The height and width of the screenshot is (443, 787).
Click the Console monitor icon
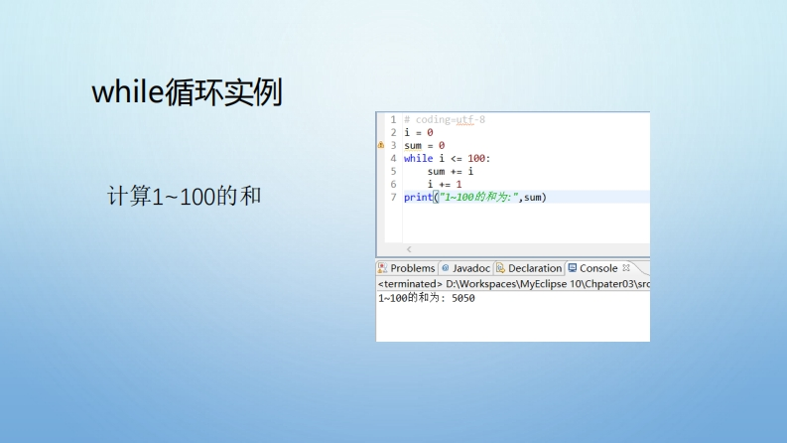click(573, 268)
